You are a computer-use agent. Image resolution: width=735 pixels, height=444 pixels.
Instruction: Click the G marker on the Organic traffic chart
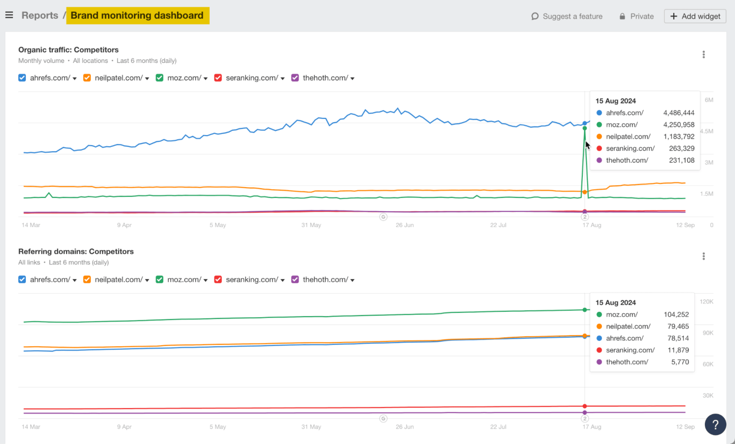[383, 216]
